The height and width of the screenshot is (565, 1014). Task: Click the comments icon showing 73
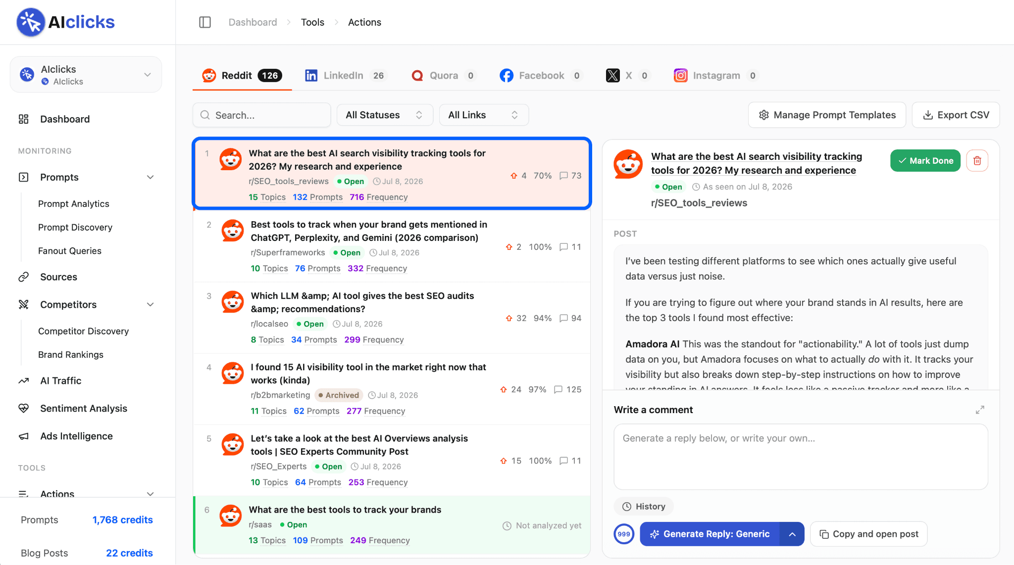click(x=563, y=176)
